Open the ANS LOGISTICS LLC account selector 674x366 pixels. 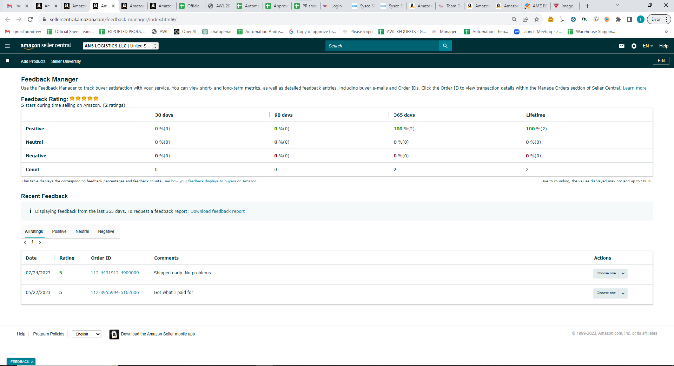(121, 46)
